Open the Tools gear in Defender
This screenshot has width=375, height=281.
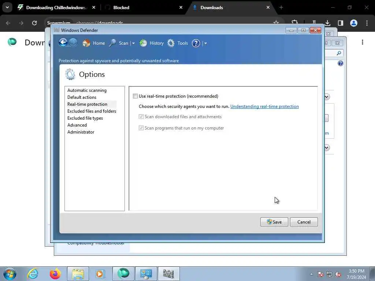178,43
